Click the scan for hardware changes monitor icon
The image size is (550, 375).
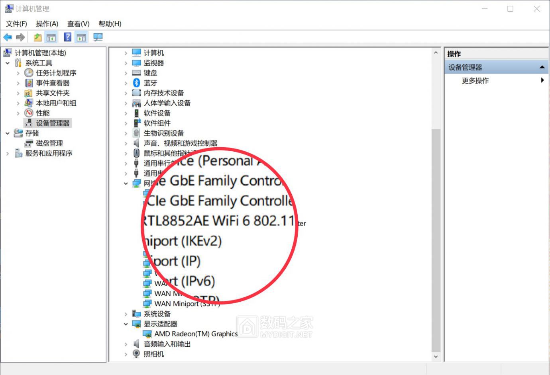pos(98,37)
